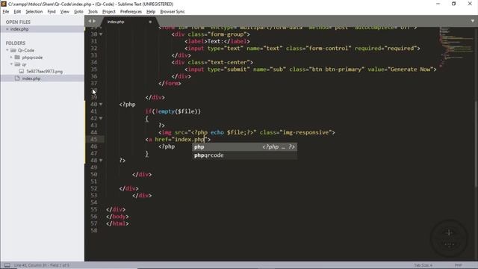Click the index.php file icon in sidebar
The width and height of the screenshot is (478, 269).
[x=17, y=78]
